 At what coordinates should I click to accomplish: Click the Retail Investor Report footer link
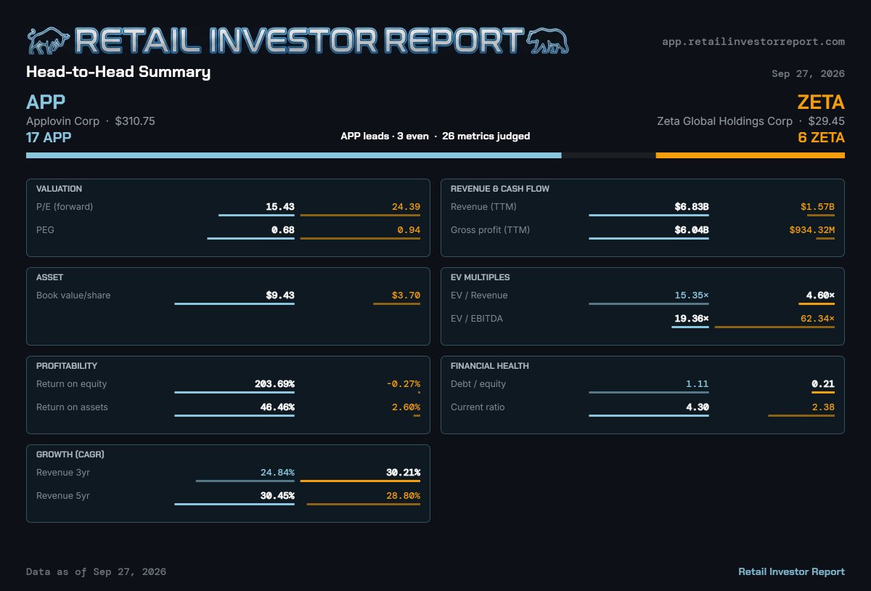point(791,571)
